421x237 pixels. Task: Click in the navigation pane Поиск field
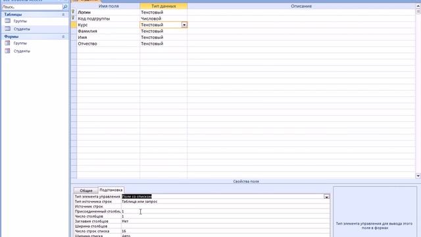(x=32, y=7)
